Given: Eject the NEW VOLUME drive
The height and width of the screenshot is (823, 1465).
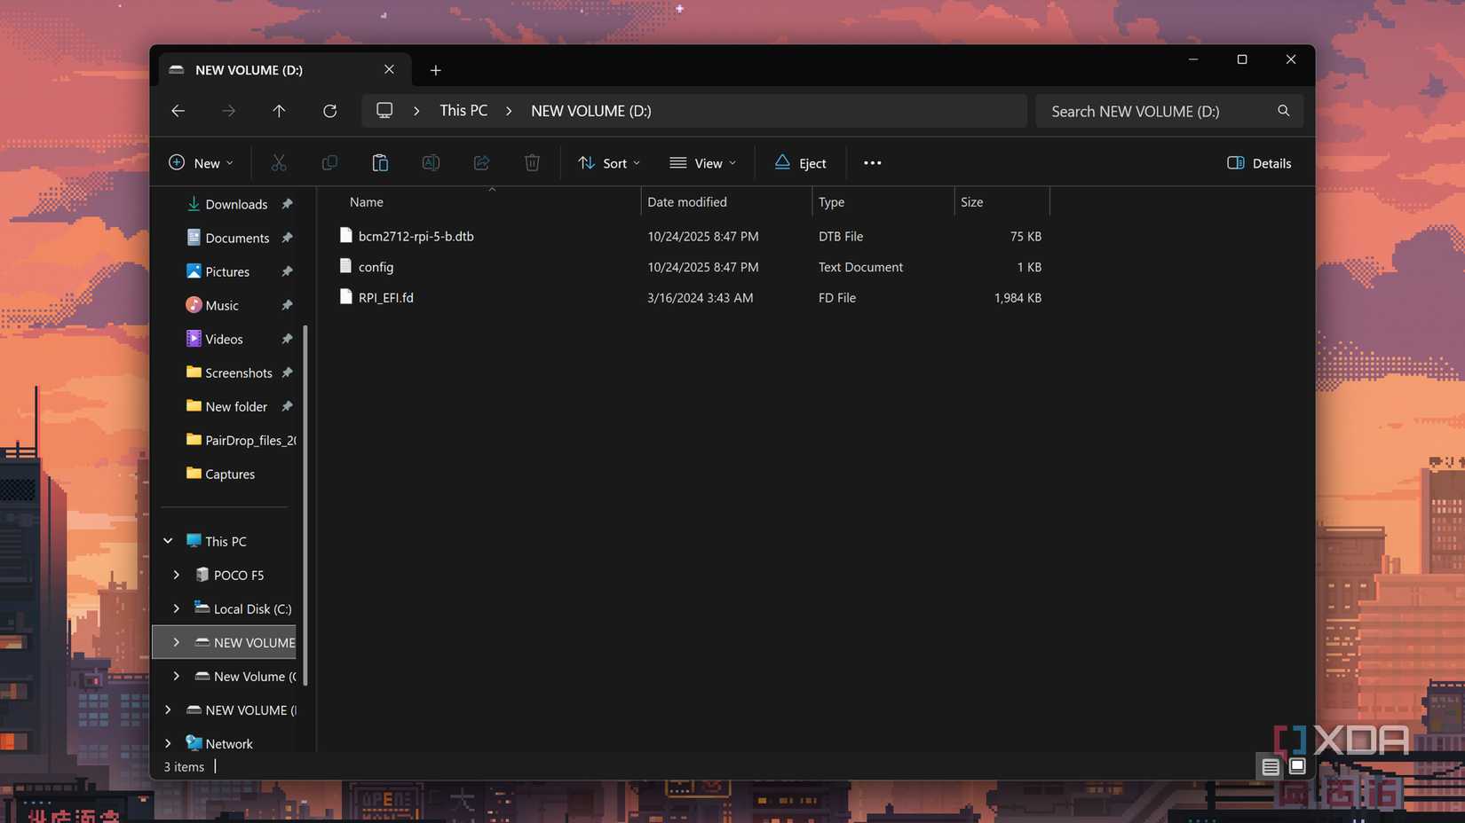Looking at the screenshot, I should point(800,163).
